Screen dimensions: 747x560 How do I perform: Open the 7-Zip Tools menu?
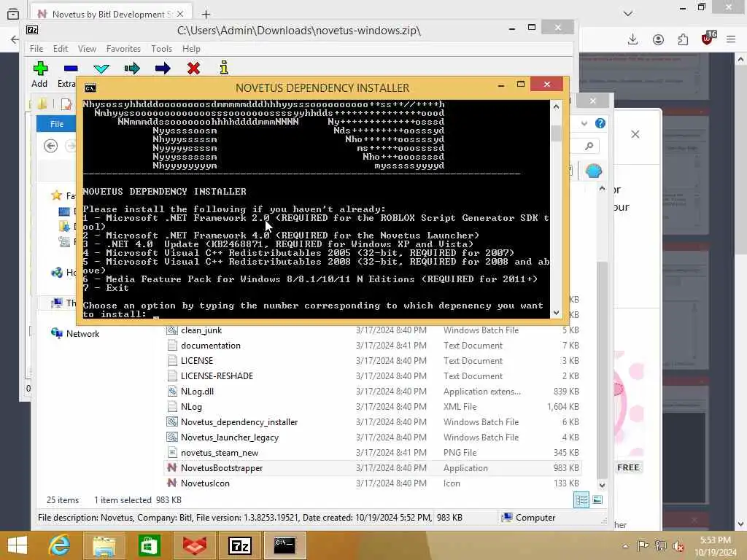click(x=161, y=49)
